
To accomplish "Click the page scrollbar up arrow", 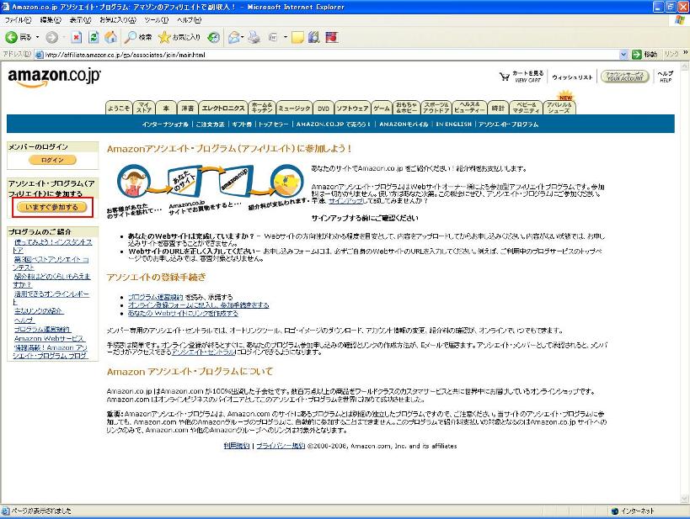I will [x=684, y=66].
